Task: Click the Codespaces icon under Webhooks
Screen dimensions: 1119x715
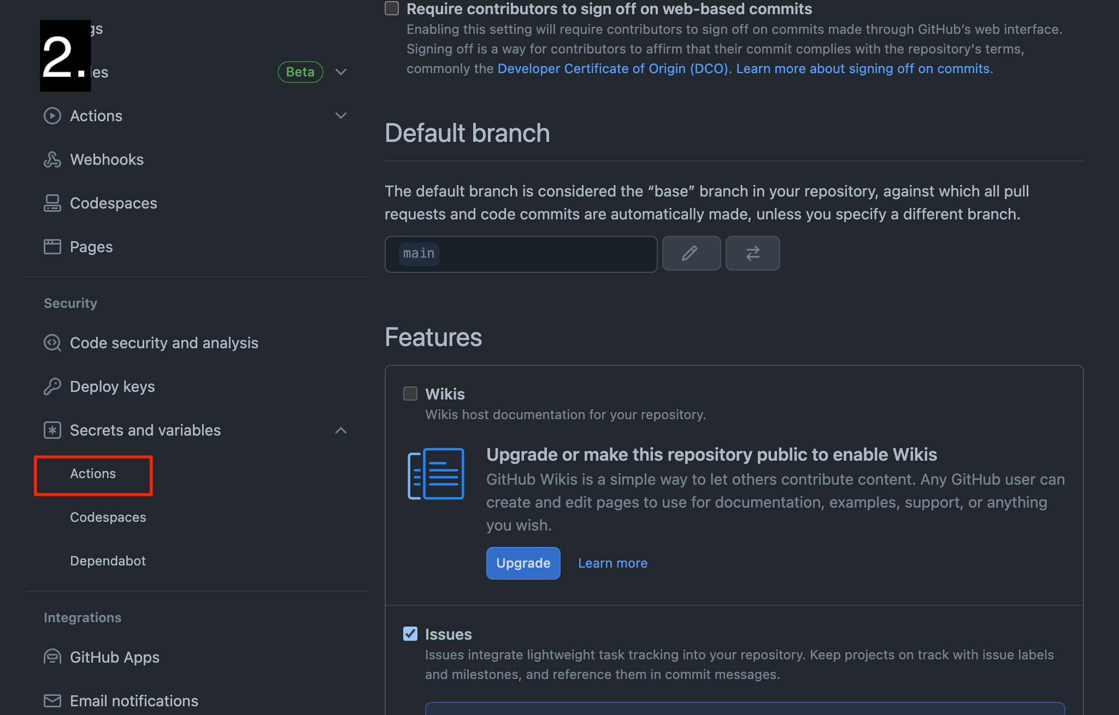Action: (x=52, y=203)
